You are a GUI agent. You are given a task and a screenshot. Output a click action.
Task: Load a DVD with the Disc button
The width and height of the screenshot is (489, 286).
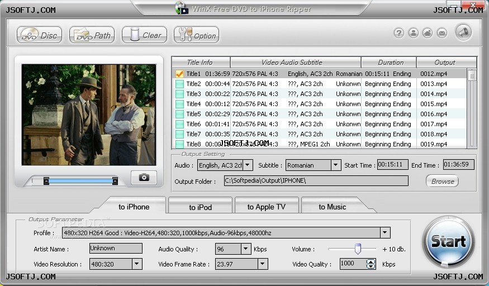[x=39, y=35]
